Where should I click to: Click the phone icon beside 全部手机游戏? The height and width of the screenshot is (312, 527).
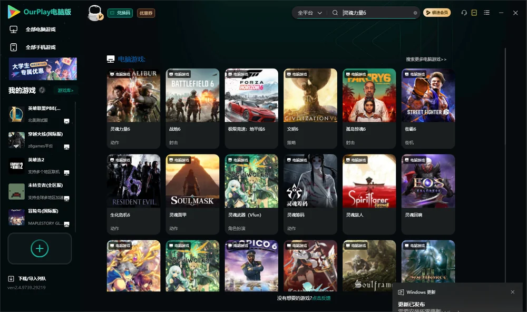[14, 47]
